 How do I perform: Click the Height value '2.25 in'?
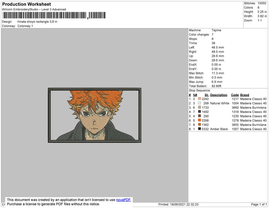coord(262,12)
